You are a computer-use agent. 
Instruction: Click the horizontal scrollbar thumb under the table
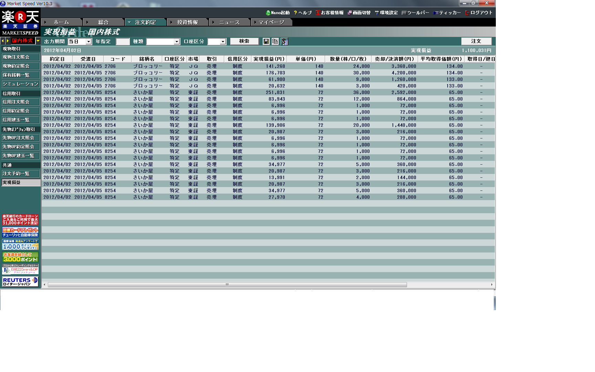227,285
